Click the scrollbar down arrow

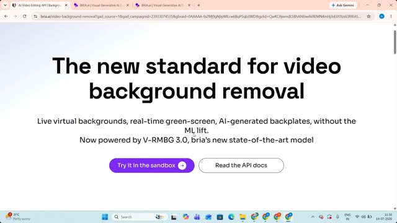pos(395,209)
